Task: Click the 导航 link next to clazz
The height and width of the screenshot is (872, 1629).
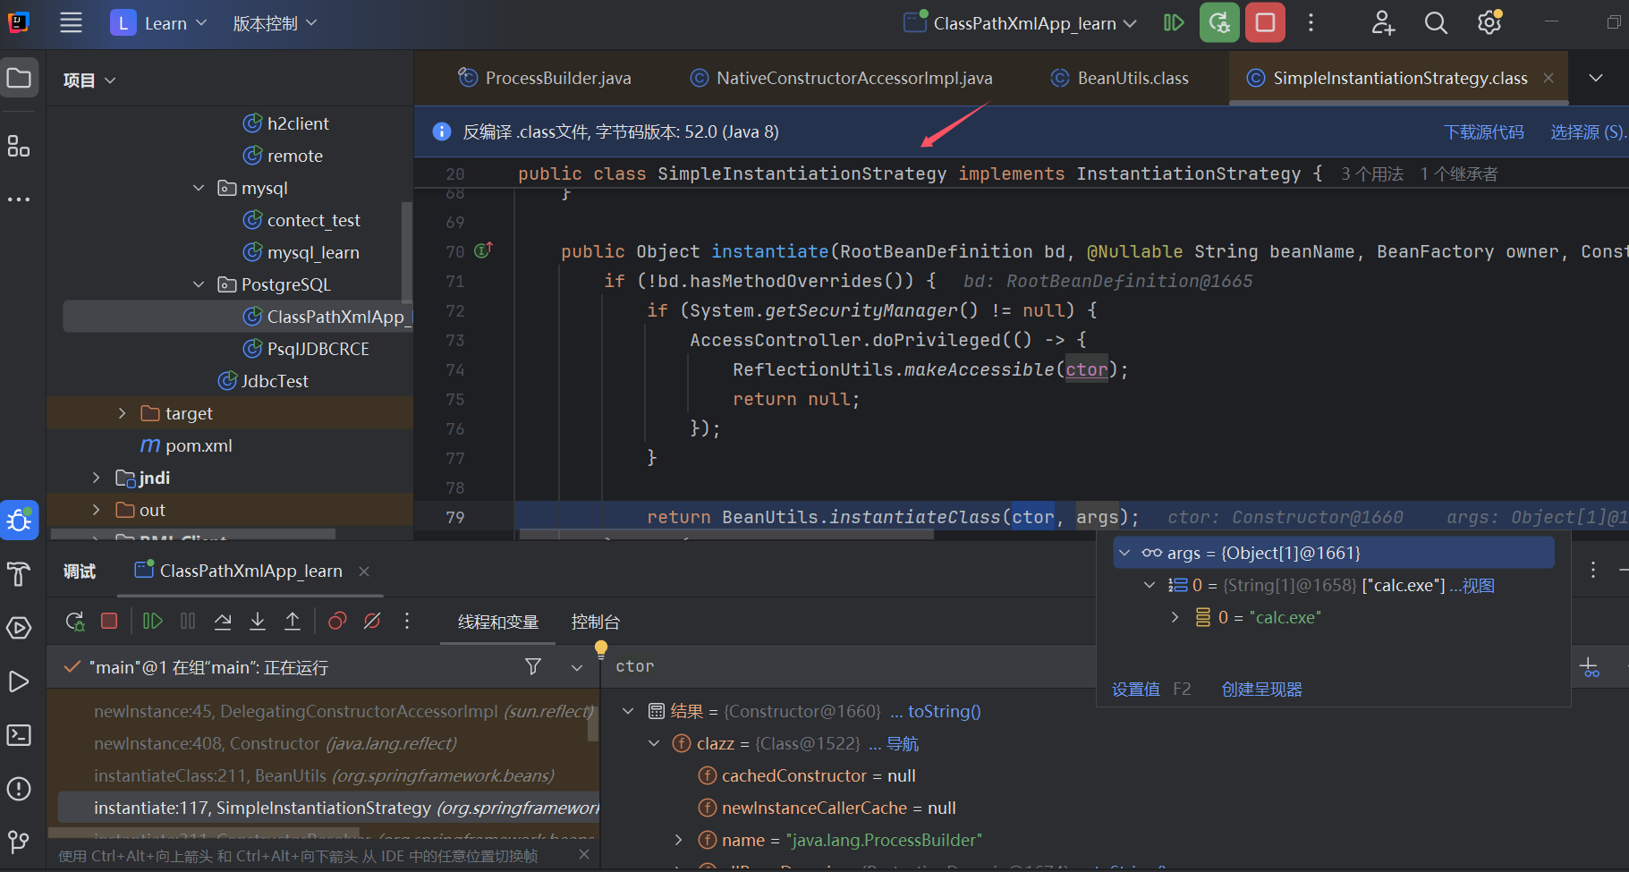Action: click(x=903, y=743)
